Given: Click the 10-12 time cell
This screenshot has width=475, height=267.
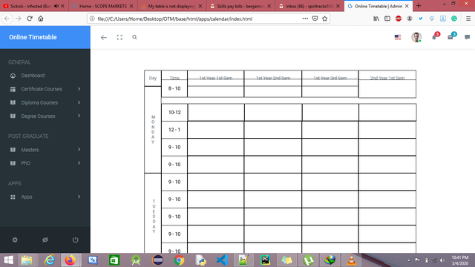Looking at the screenshot, I should 174,112.
